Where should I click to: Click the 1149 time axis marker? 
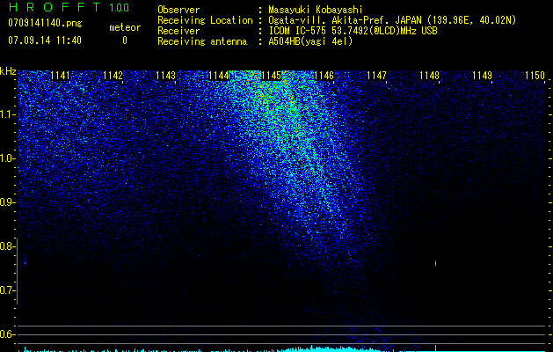click(x=482, y=76)
